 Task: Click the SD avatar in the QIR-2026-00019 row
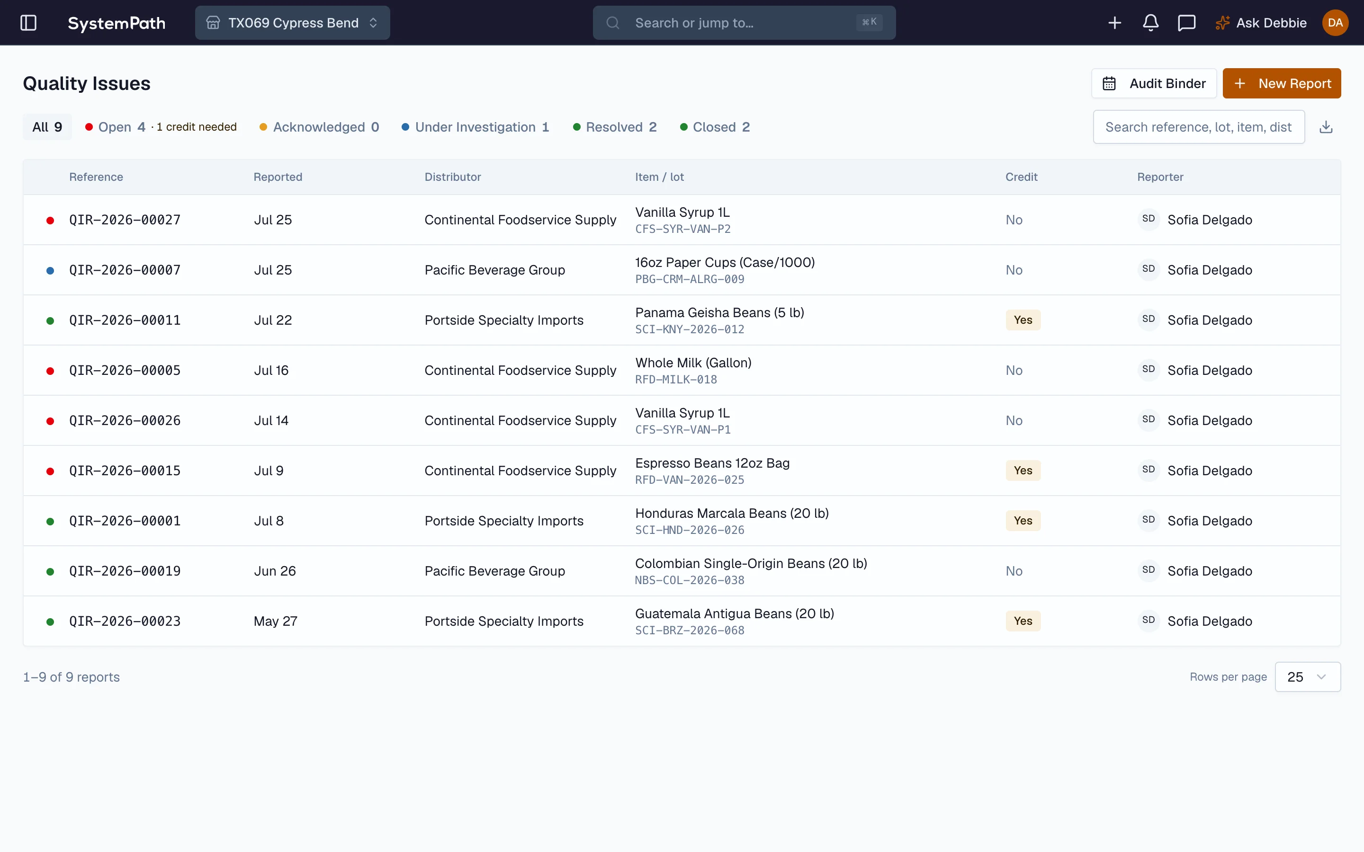tap(1149, 570)
